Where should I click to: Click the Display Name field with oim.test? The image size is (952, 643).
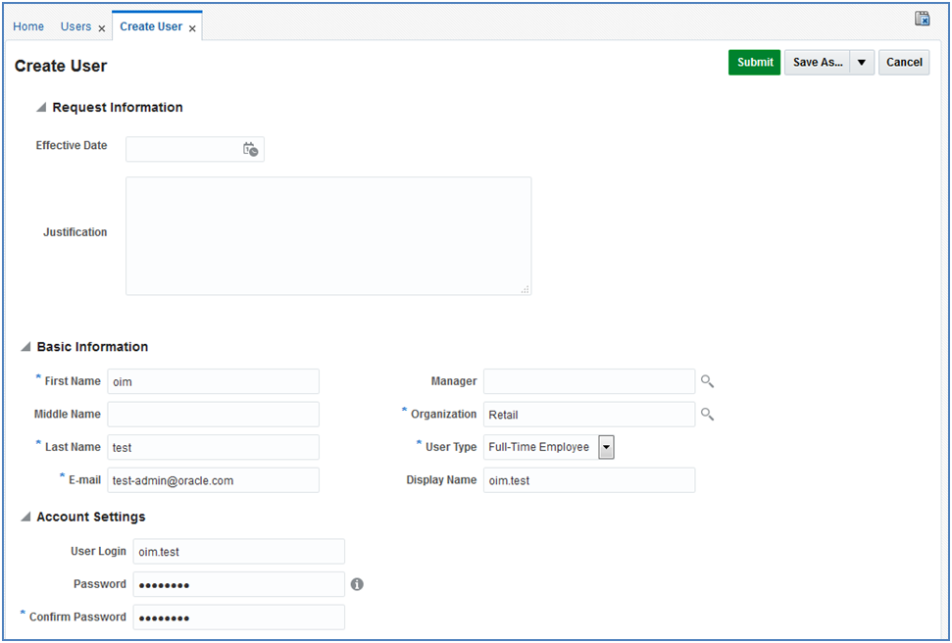point(589,480)
